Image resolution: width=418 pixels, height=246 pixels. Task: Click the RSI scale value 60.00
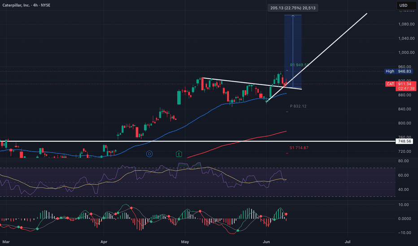403,175
